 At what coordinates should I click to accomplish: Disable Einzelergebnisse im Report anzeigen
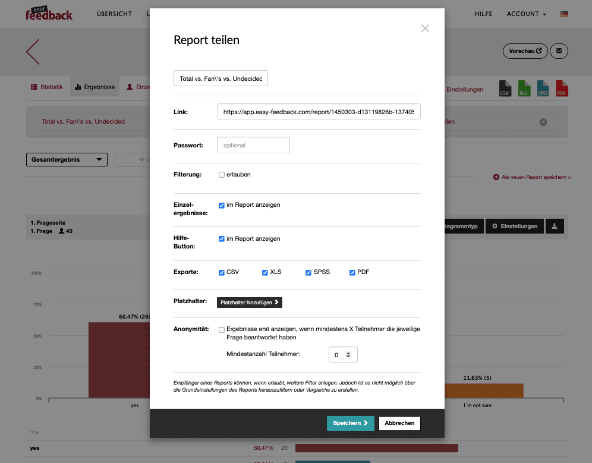click(221, 204)
